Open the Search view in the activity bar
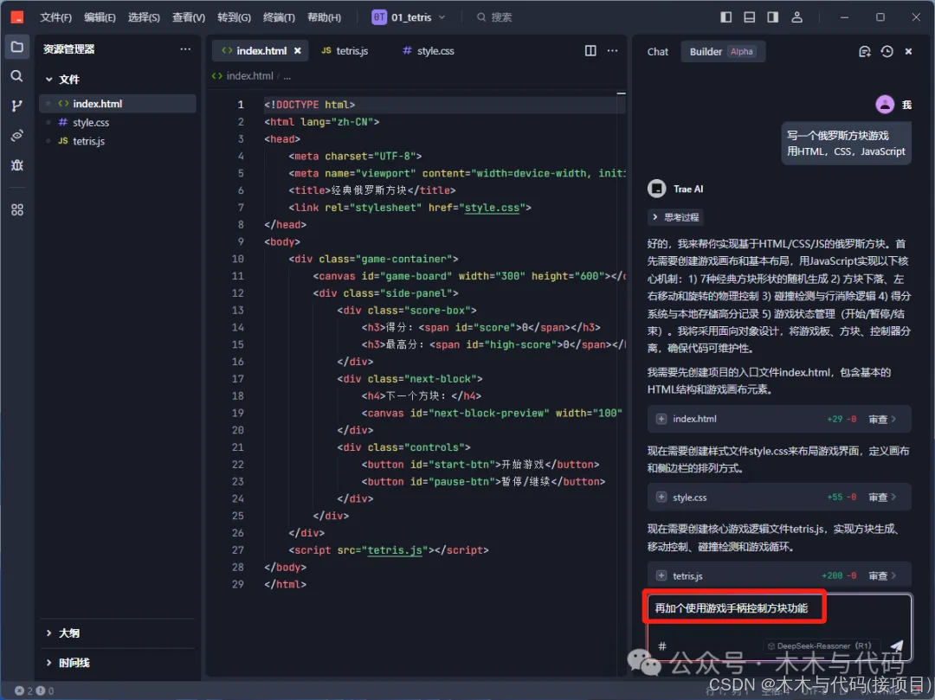The width and height of the screenshot is (935, 700). (x=16, y=75)
